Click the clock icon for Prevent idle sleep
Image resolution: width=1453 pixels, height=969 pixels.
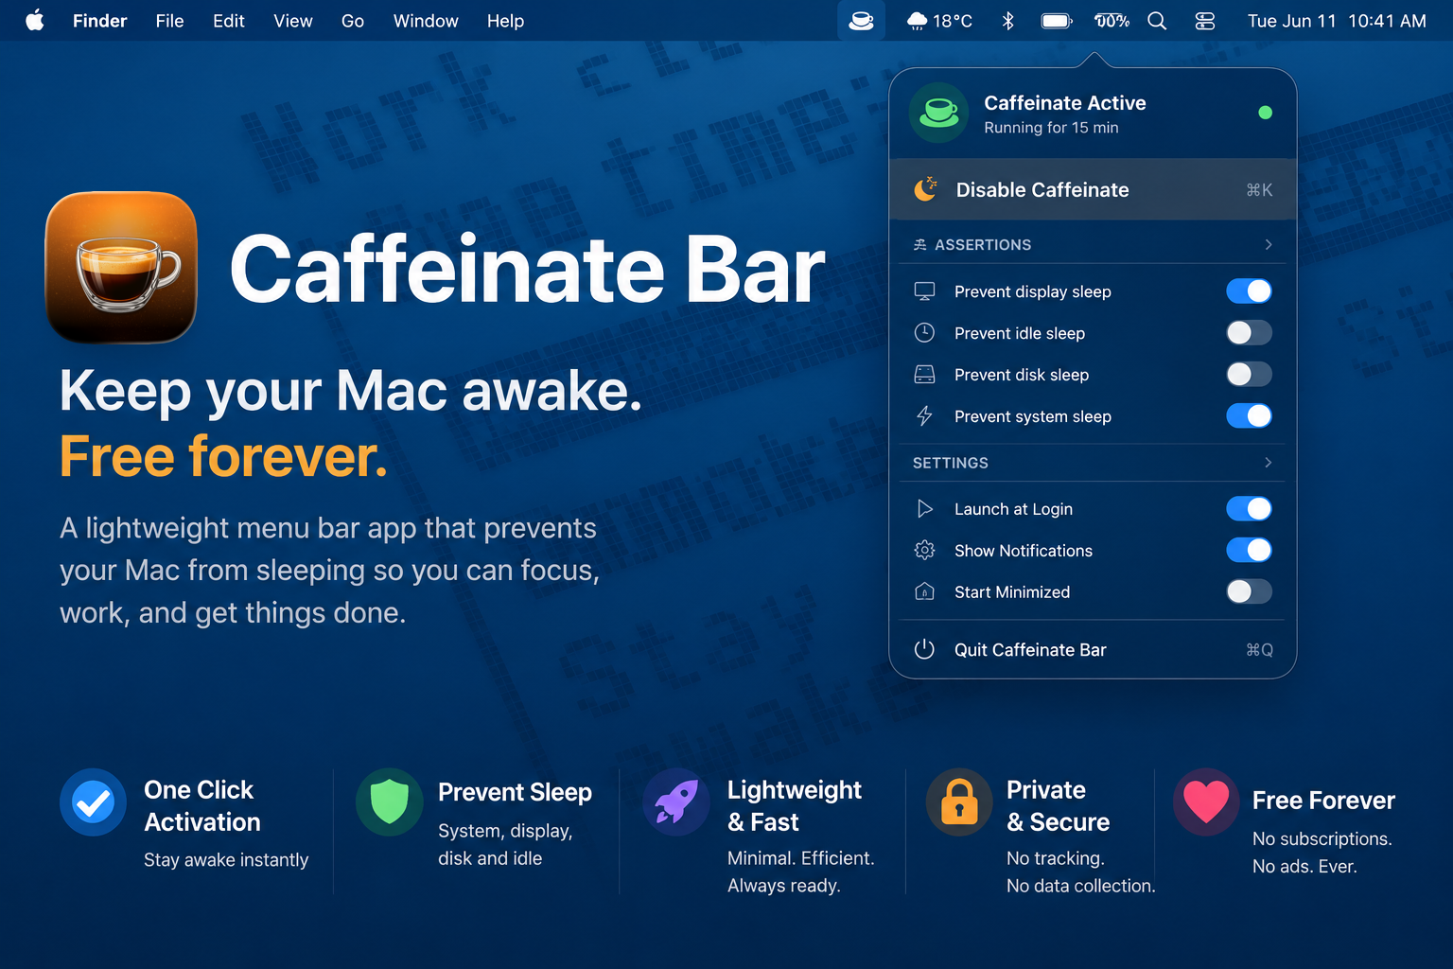pyautogui.click(x=924, y=333)
